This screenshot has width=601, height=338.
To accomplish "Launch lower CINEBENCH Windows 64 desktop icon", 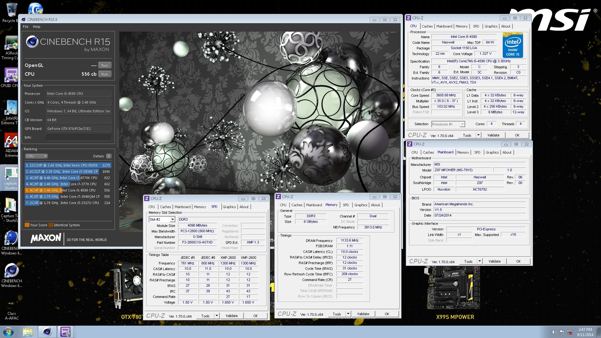I will pyautogui.click(x=11, y=275).
